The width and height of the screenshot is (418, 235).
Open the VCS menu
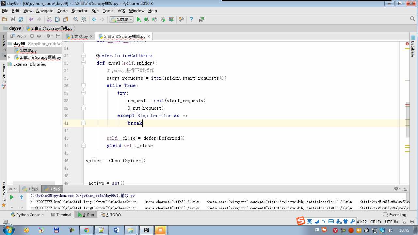point(121,10)
